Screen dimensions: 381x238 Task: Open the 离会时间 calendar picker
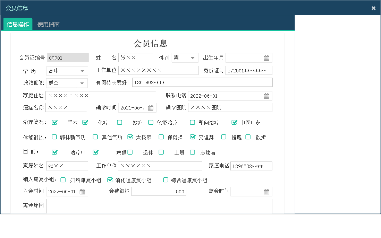[266, 191]
